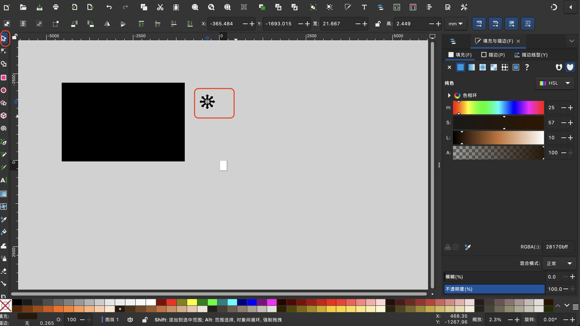
Task: Select the Rectangle tool
Action: [4, 78]
